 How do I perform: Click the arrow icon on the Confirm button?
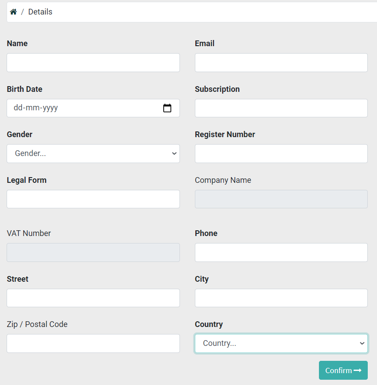point(358,370)
